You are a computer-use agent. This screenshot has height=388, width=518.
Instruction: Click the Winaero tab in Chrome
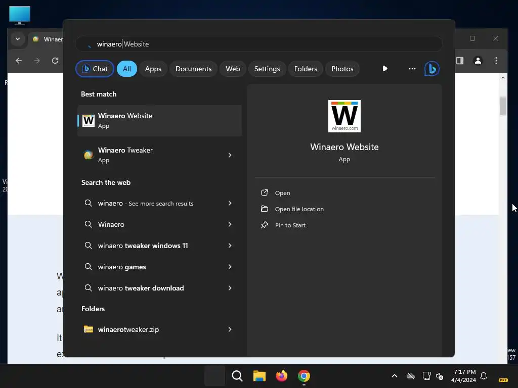47,39
